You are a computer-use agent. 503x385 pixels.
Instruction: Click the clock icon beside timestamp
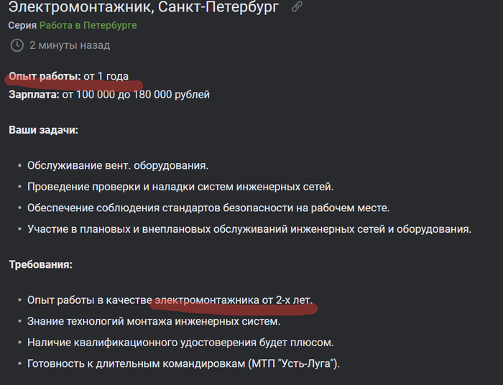point(17,45)
